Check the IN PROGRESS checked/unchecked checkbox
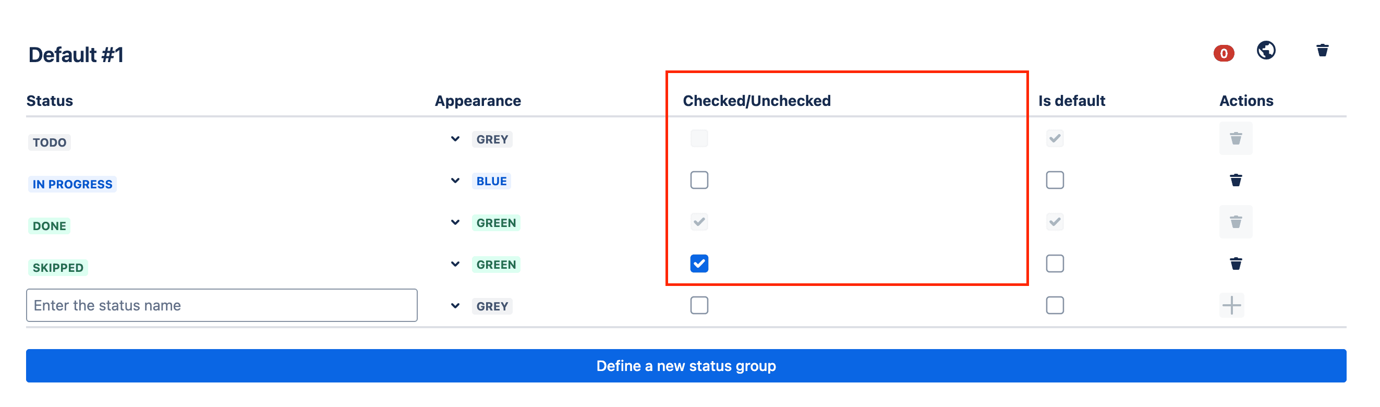1380x407 pixels. pos(698,180)
